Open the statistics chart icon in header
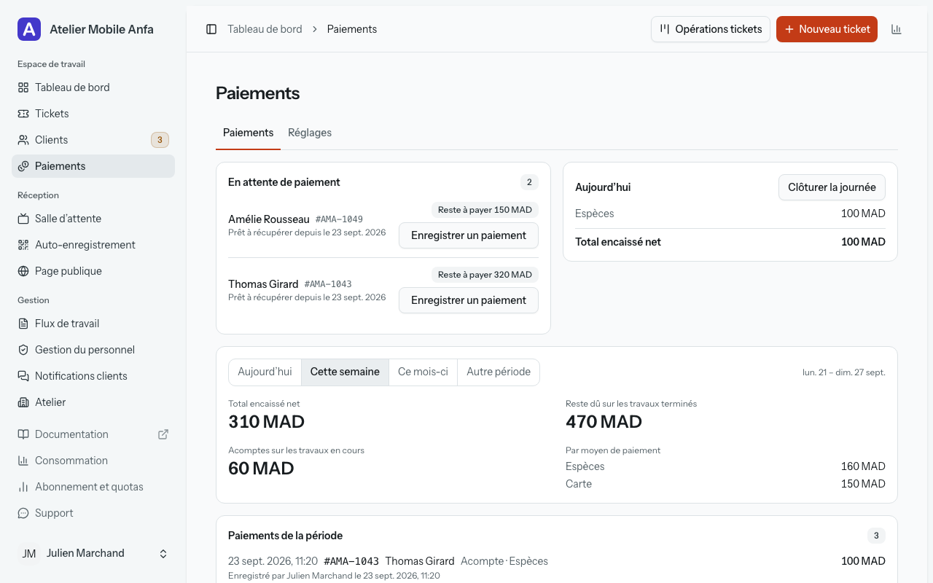Screen dimensions: 933x583 point(897,29)
